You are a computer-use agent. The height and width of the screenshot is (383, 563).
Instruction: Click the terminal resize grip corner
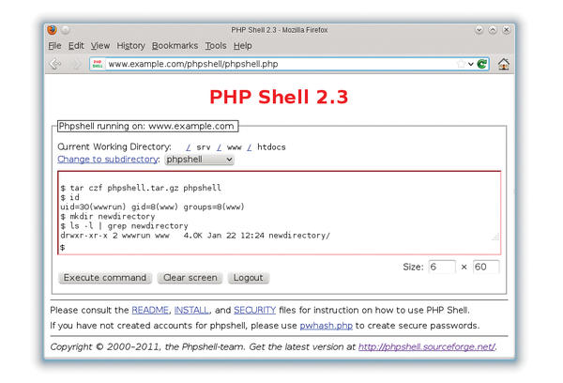pos(495,237)
